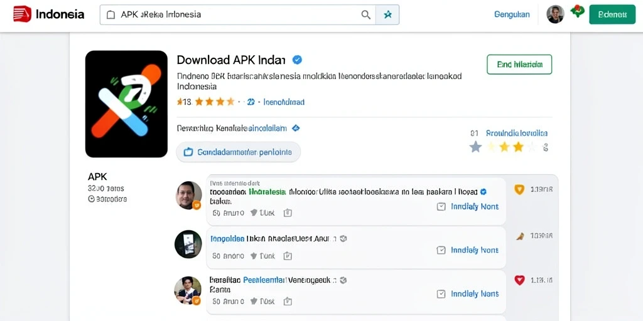Viewport: 643px width, 321px height.
Task: Open the Tongoldea reviewer's avatar
Action: (x=188, y=244)
